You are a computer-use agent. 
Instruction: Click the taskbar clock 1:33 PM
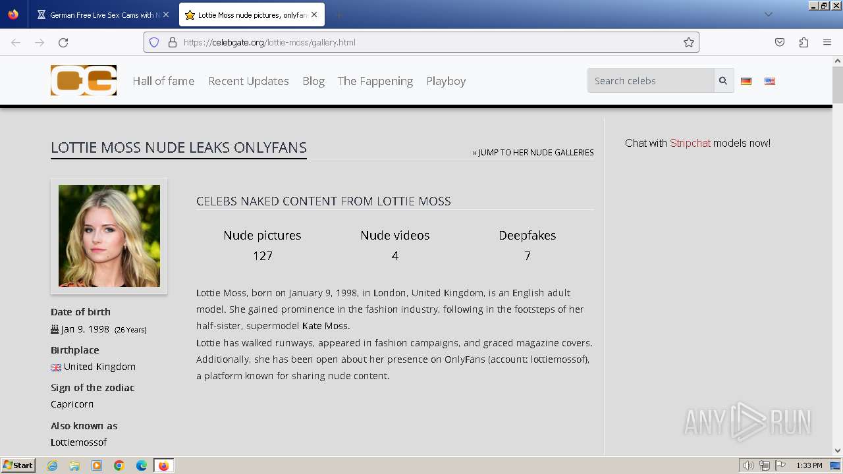click(x=809, y=465)
